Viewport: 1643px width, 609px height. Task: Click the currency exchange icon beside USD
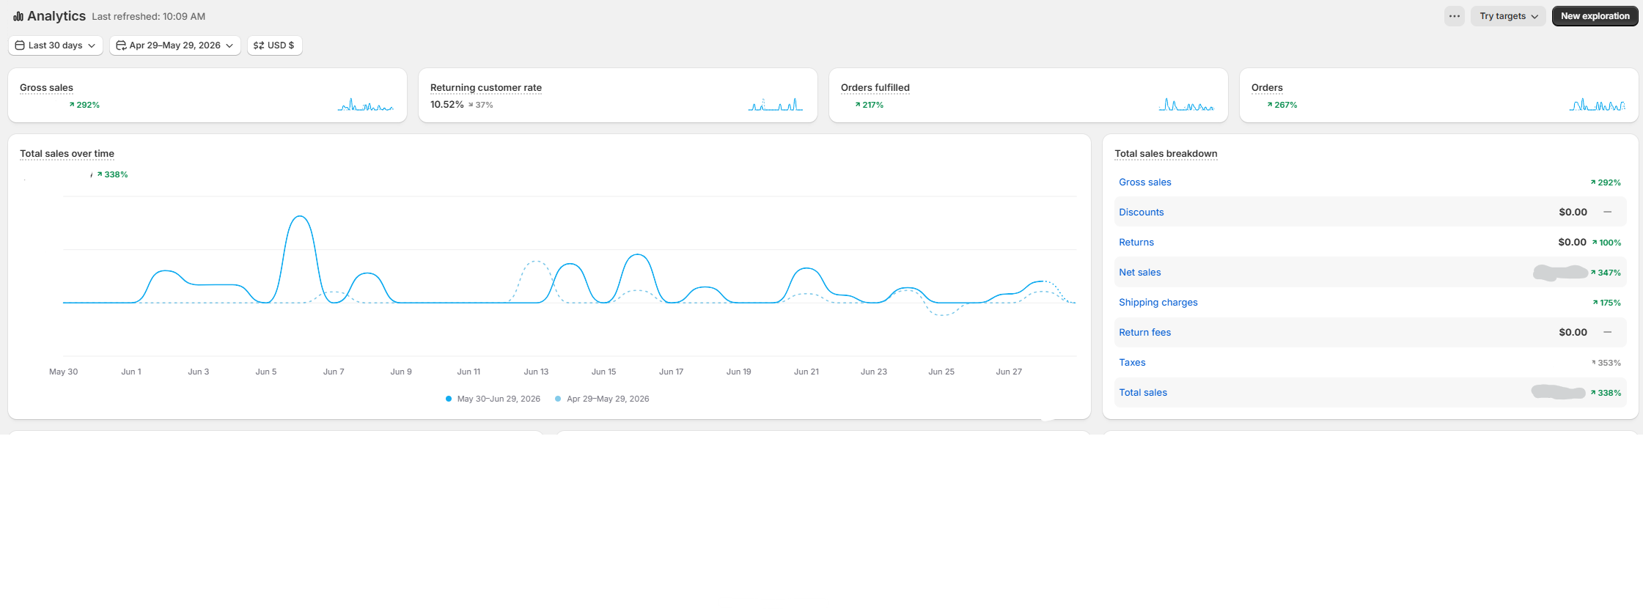[259, 45]
